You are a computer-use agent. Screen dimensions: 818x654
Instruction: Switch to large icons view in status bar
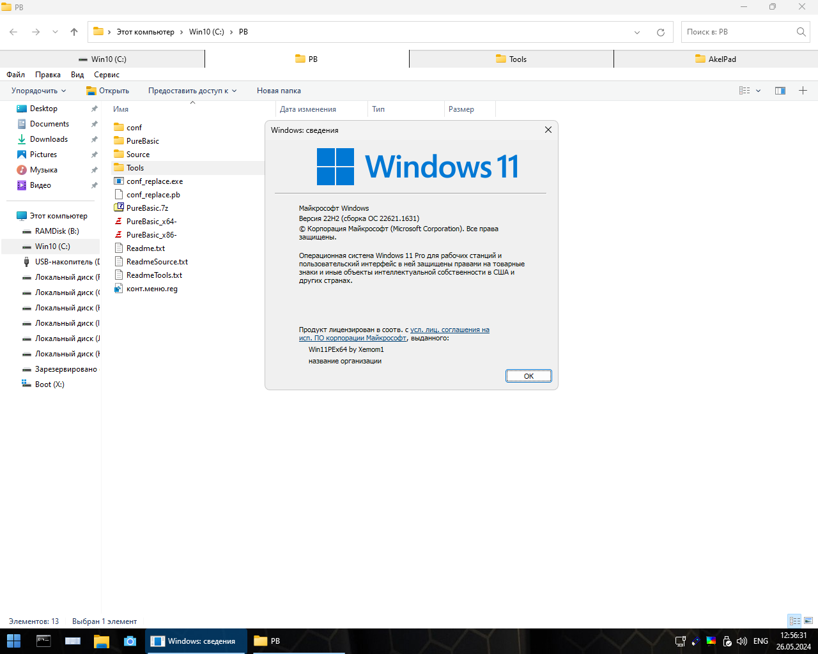[808, 621]
